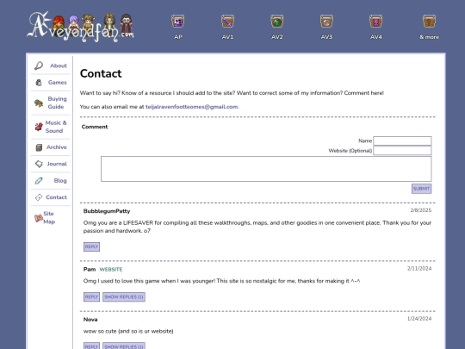This screenshot has height=349, width=465.
Task: Open the Buying Guide link
Action: pyautogui.click(x=57, y=103)
